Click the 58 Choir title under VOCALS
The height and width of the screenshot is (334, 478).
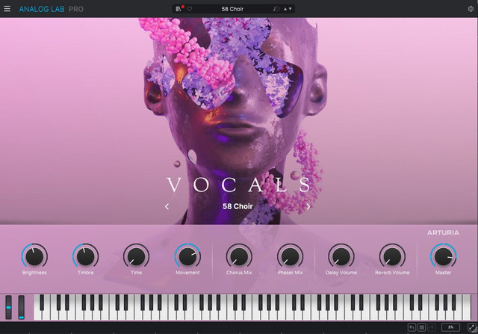tap(238, 206)
